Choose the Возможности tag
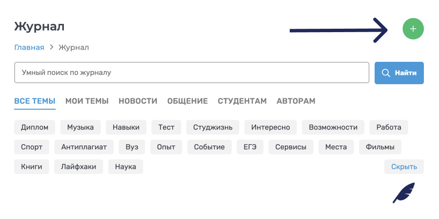The width and height of the screenshot is (439, 219). [333, 128]
